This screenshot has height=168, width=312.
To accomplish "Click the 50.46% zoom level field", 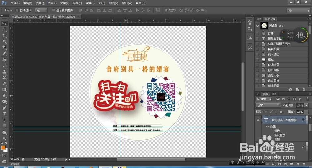I will [15, 160].
